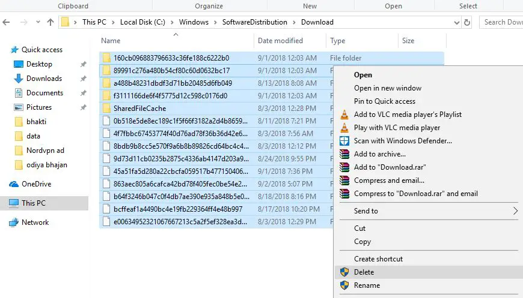Click the VLC cone icon for Add to Playlist
This screenshot has height=298, width=523.
point(344,115)
